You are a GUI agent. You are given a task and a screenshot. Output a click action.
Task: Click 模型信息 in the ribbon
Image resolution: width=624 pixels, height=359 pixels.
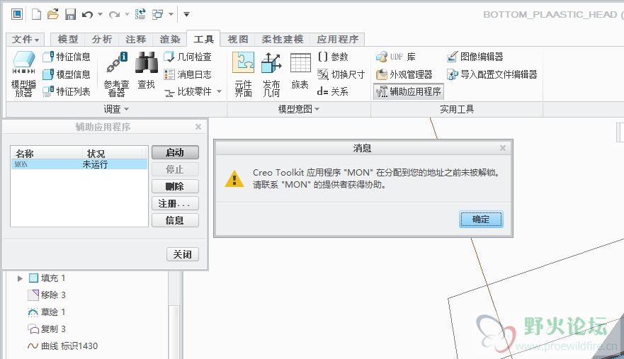tap(67, 74)
